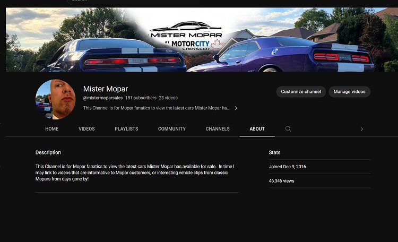The width and height of the screenshot is (398, 242).
Task: Click the Joined Dec 9, 2016 stat
Action: tap(287, 167)
